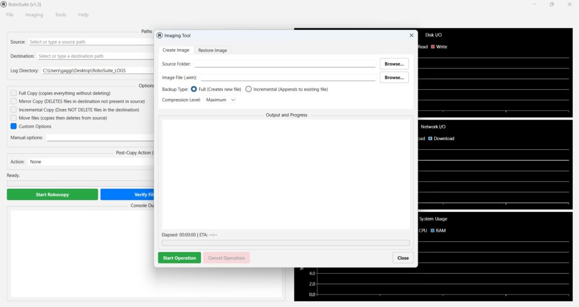579x307 pixels.
Task: Click the Imaging Tool dialog title icon
Action: click(x=159, y=36)
